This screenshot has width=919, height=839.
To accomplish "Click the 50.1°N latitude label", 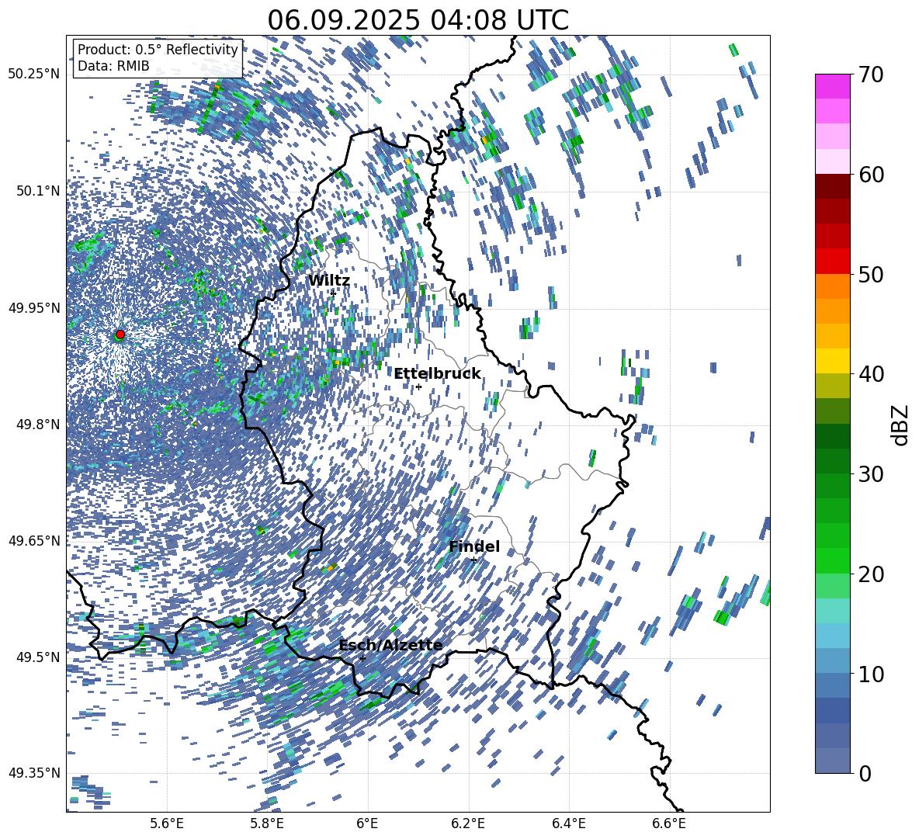I will [x=38, y=191].
